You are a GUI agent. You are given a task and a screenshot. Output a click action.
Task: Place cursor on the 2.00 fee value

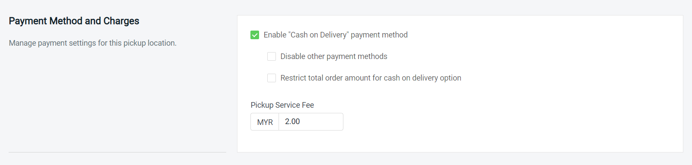(x=292, y=121)
